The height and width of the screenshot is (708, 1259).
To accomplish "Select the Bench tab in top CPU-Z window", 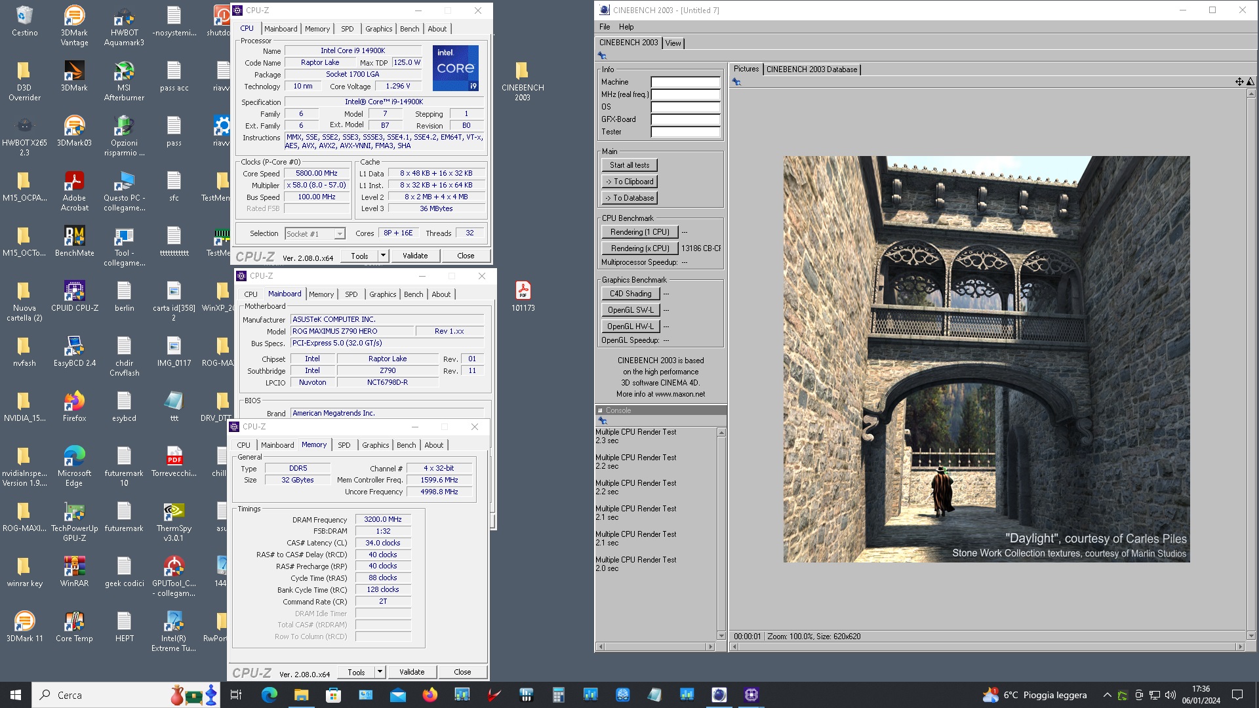I will click(x=410, y=29).
